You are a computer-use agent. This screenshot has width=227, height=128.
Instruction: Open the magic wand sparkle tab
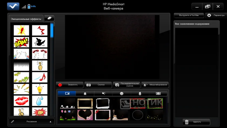click(x=103, y=94)
